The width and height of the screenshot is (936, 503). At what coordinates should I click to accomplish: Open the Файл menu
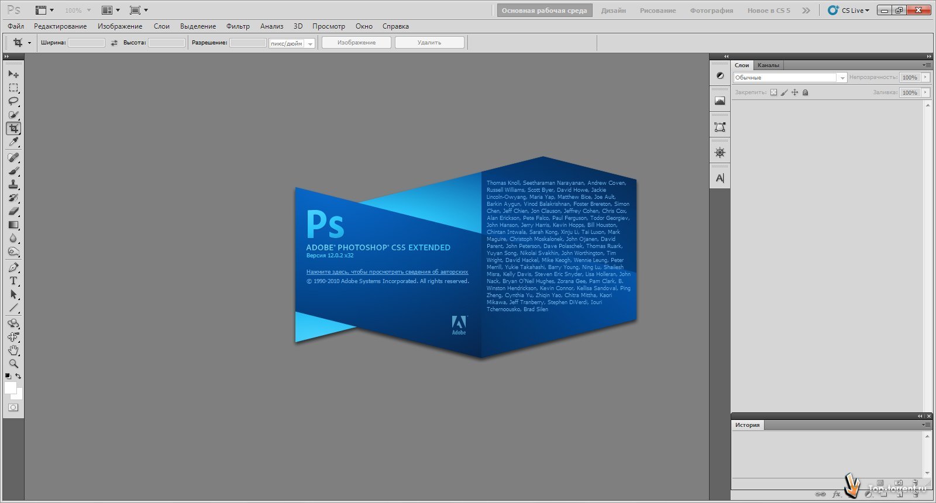tap(16, 26)
